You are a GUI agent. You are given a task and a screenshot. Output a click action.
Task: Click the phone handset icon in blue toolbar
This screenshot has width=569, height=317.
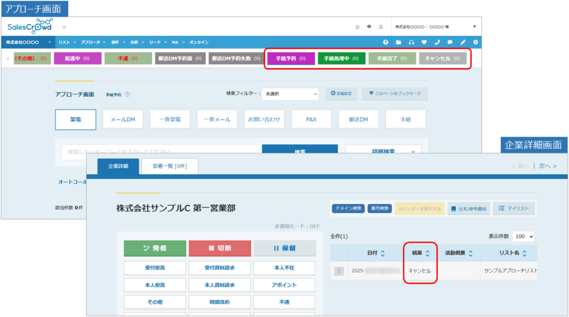(437, 42)
